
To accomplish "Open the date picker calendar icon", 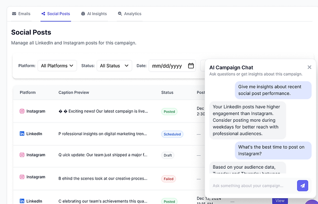I will 191,66.
